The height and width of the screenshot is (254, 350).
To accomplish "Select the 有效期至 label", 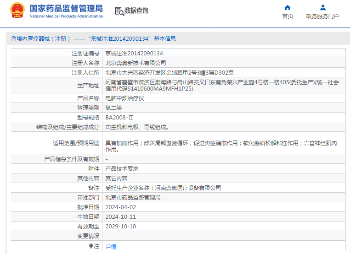I will click(88, 226).
